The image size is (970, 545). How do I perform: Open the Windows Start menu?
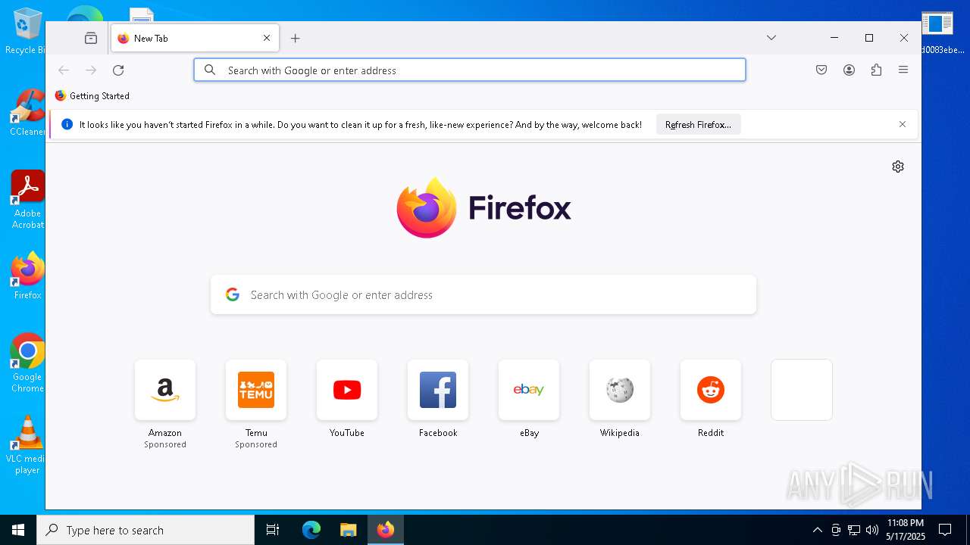point(18,530)
